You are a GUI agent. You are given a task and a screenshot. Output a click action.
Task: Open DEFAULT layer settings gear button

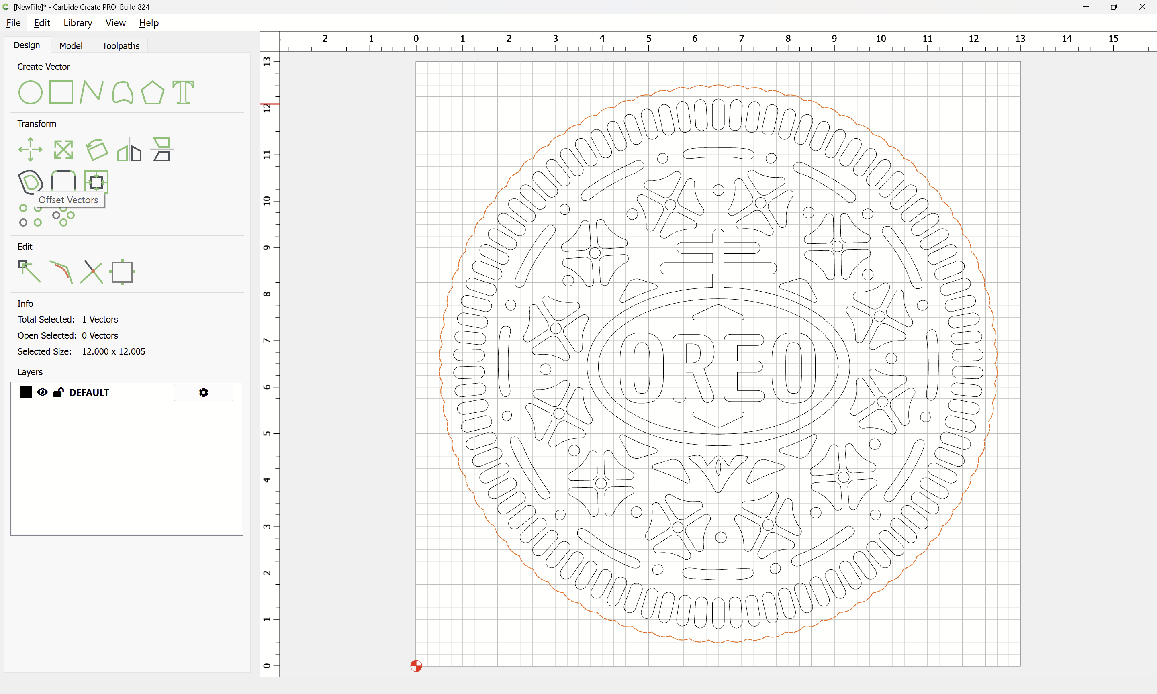click(203, 392)
